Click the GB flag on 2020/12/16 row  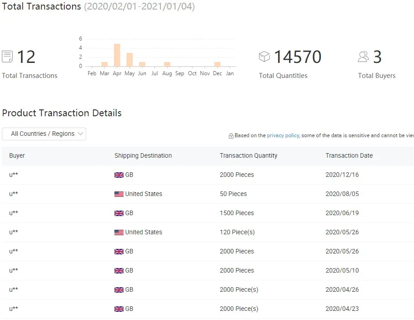pos(119,175)
